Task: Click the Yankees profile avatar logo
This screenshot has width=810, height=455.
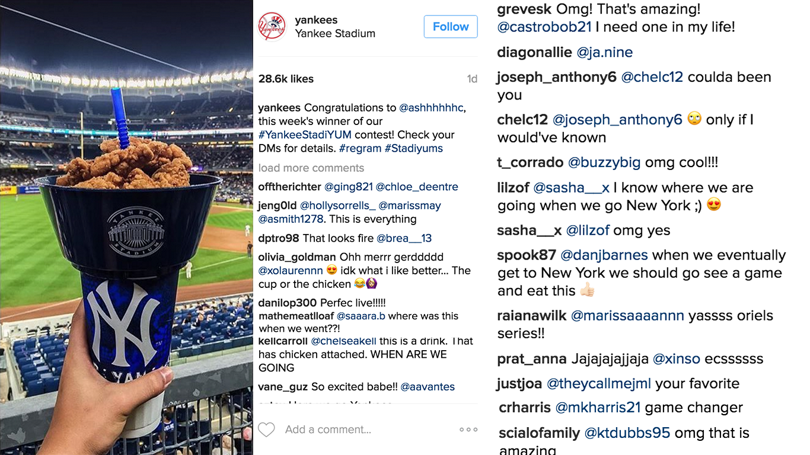Action: click(x=272, y=27)
